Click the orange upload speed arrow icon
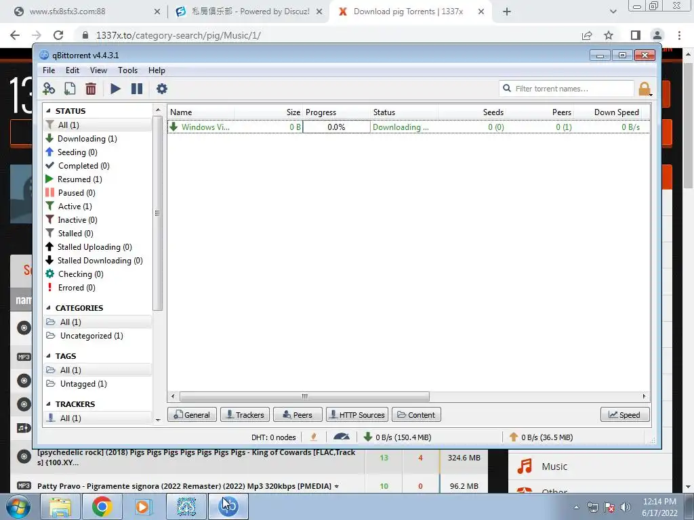The image size is (694, 520). point(514,437)
